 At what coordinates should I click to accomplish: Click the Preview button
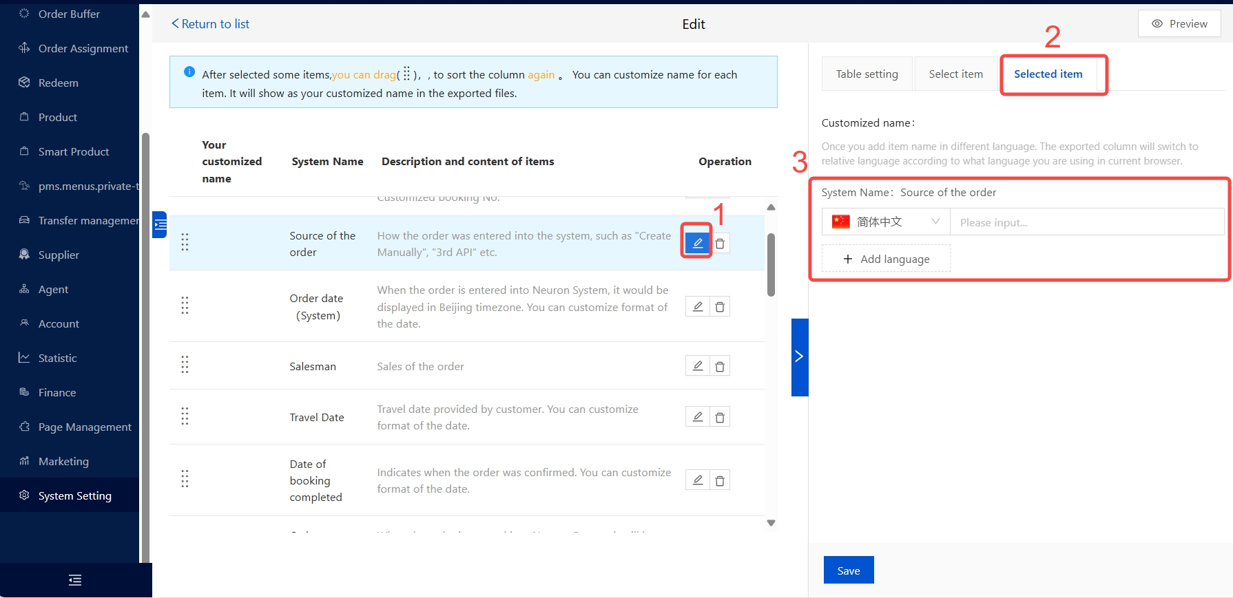[1179, 24]
